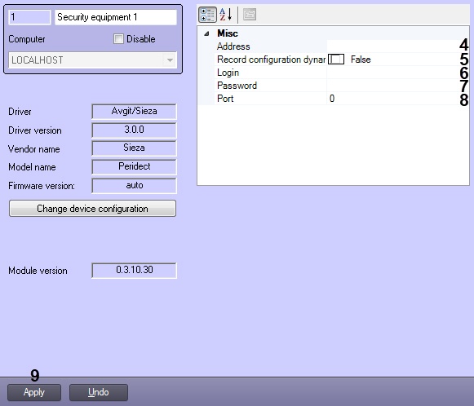Edit the Security equipment 1 name field
The image size is (474, 406).
116,17
